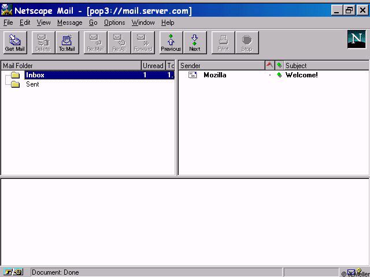Open the File menu
The width and height of the screenshot is (370, 277).
[x=8, y=23]
